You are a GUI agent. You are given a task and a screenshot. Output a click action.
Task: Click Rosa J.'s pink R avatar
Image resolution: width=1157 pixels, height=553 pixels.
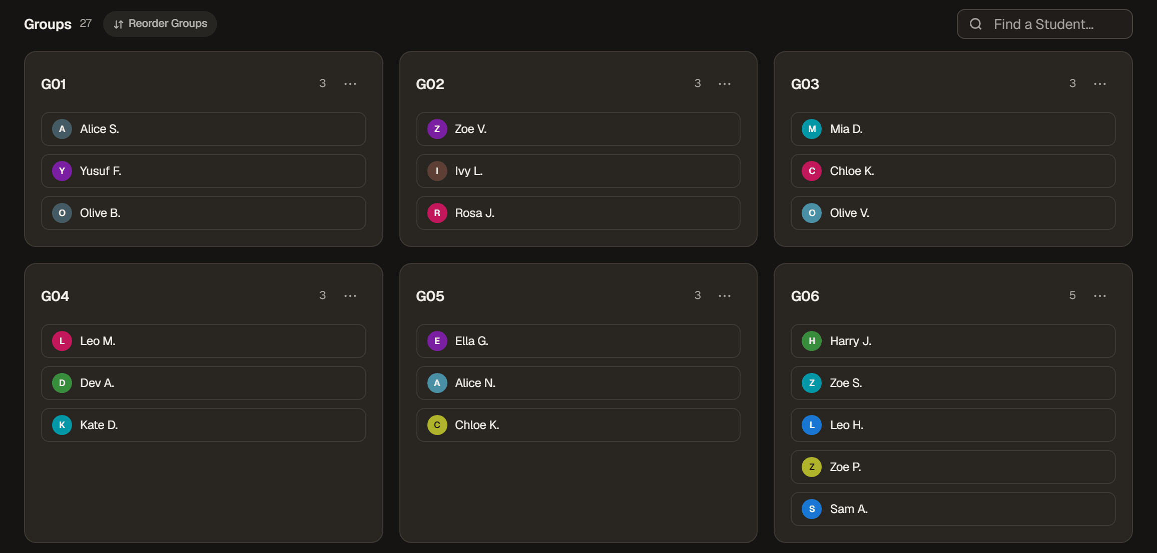pos(437,213)
